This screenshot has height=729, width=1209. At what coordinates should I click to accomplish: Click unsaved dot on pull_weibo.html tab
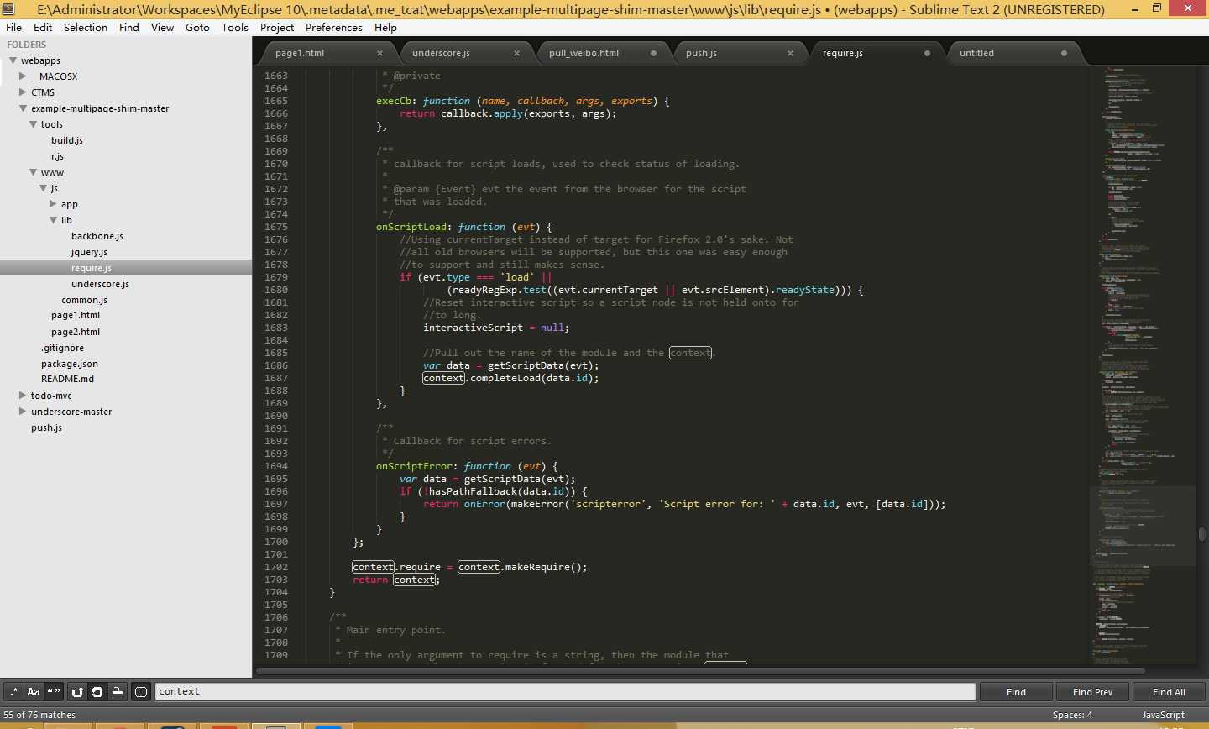[653, 53]
